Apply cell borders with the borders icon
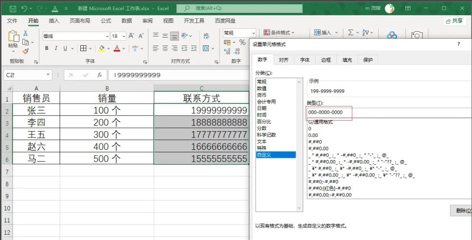Screen dimensions: 472x240 (x=83, y=48)
